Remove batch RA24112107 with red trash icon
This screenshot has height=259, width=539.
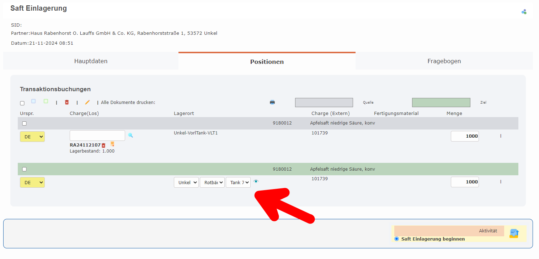[x=103, y=145]
